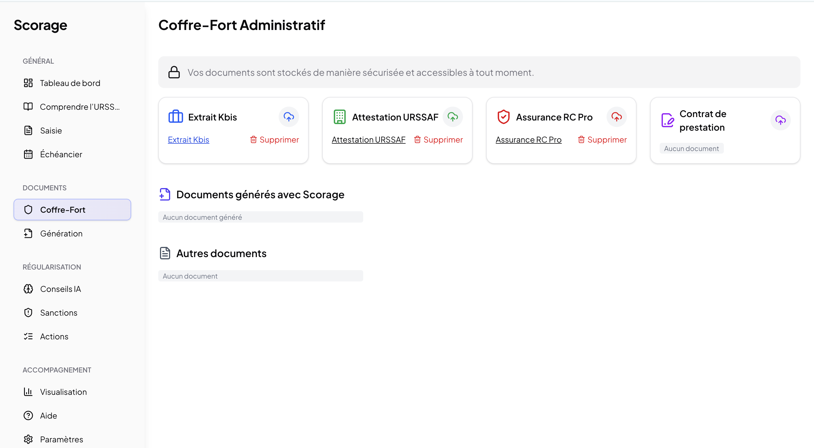Upload a Contrat de prestation document

coord(780,120)
